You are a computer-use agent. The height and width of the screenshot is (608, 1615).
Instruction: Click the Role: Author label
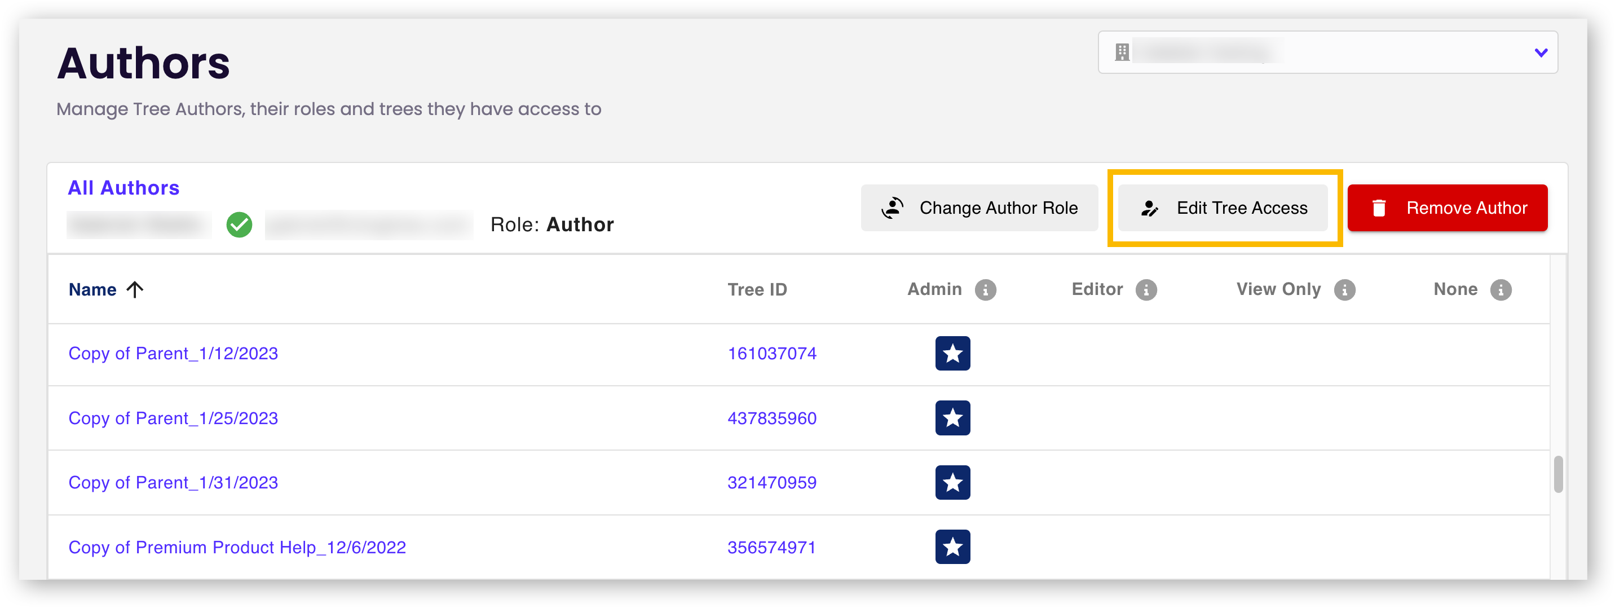[551, 224]
